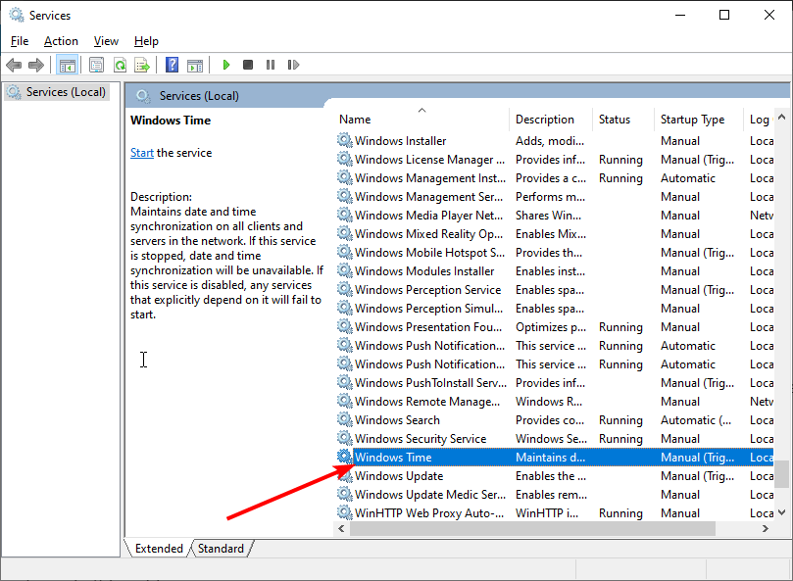
Task: Switch to the Extended tab
Action: click(159, 549)
